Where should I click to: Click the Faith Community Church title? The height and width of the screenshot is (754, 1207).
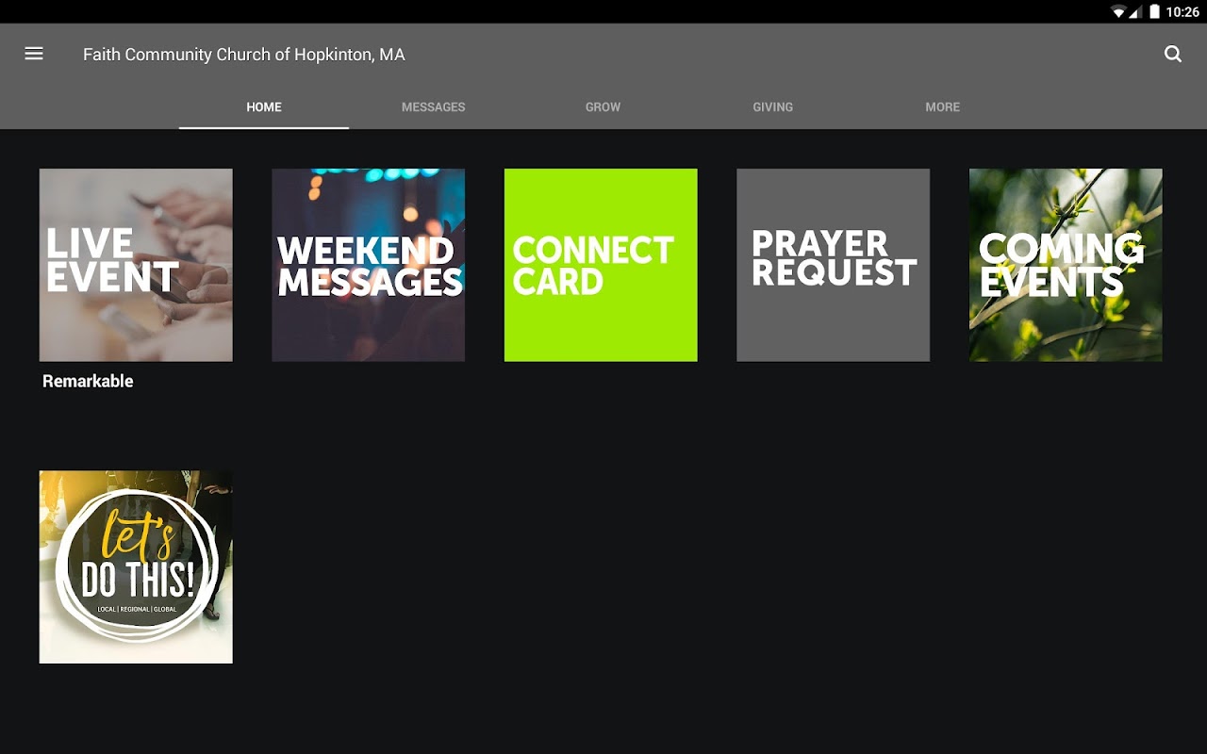(244, 55)
